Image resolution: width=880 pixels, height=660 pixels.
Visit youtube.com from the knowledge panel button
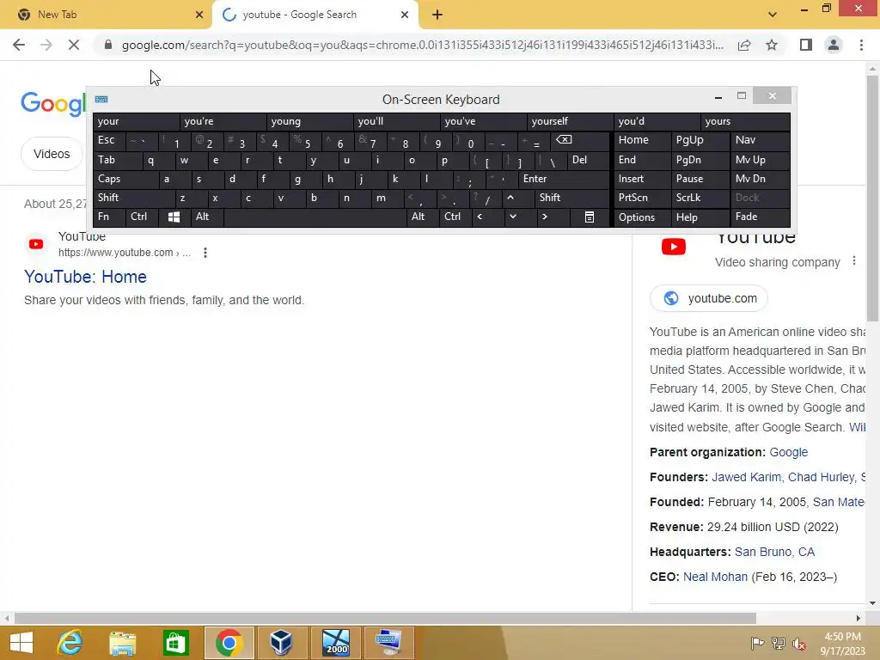coord(709,298)
